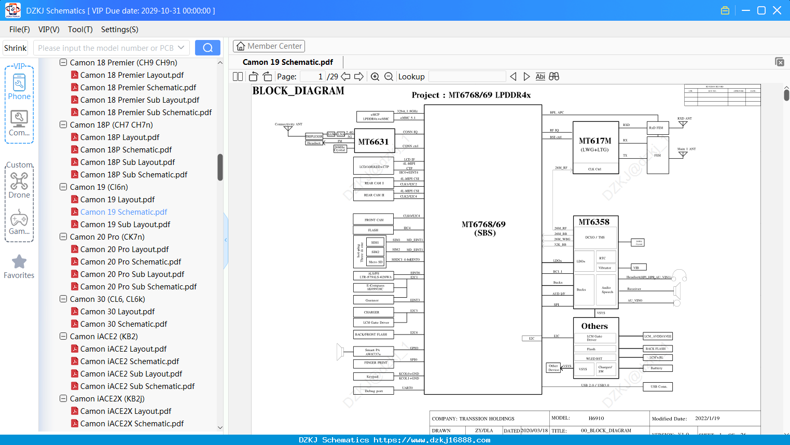The height and width of the screenshot is (445, 790).
Task: Click PDF icon beside Camon 30 Schematic.pdf
Action: click(75, 324)
